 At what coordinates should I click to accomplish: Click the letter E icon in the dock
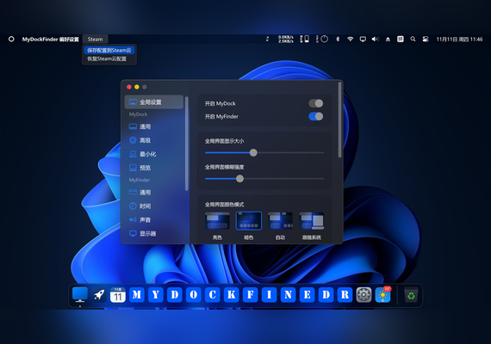pos(307,295)
